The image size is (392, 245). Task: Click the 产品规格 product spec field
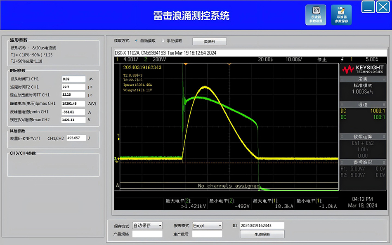[147, 234]
